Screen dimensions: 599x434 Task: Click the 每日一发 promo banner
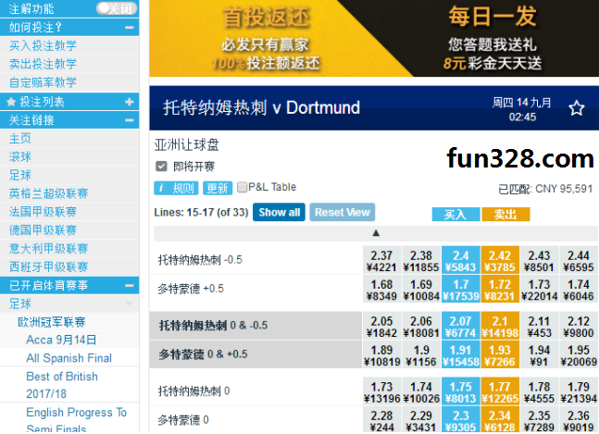tap(492, 38)
